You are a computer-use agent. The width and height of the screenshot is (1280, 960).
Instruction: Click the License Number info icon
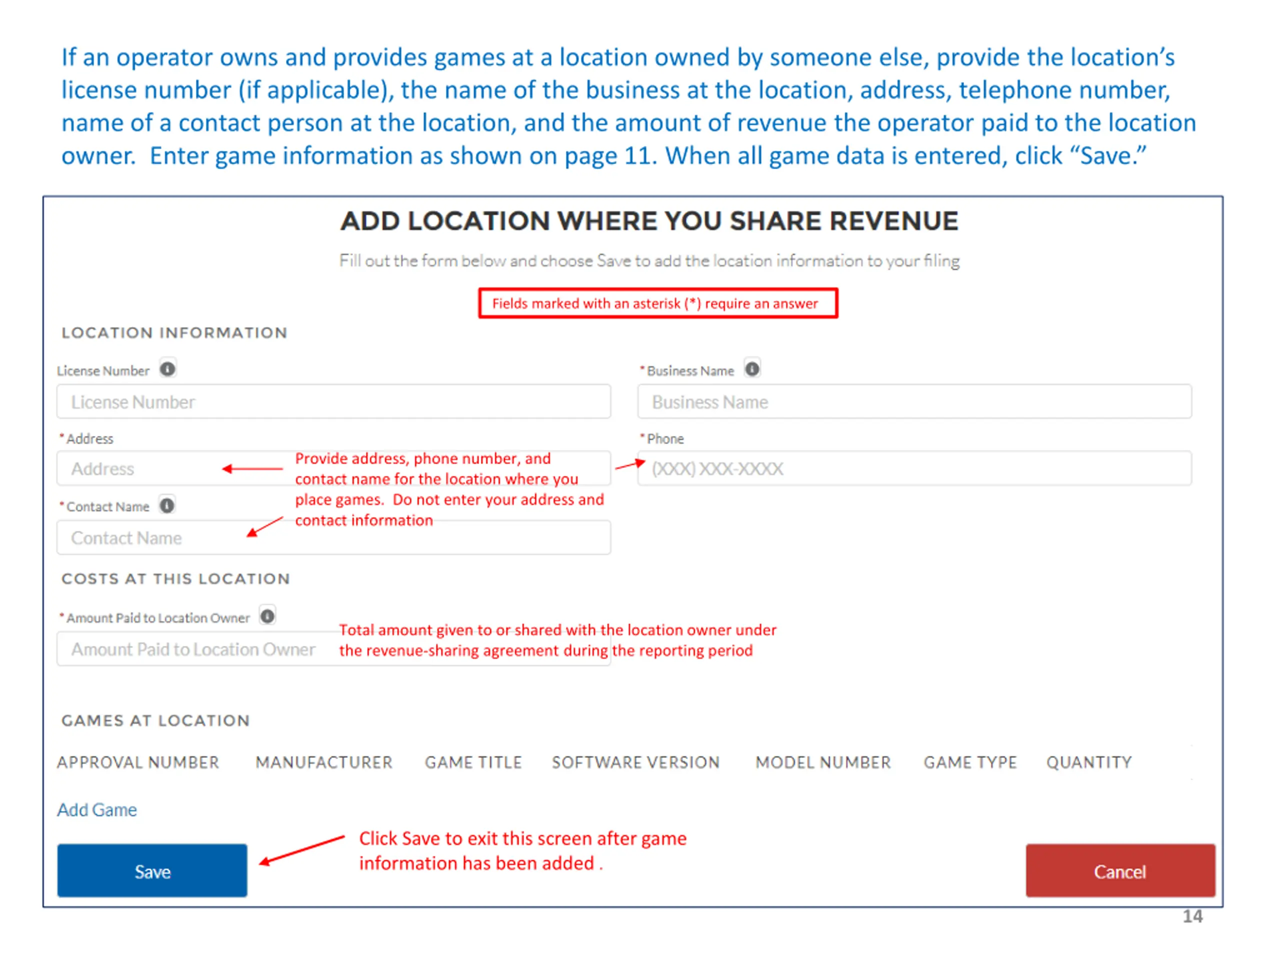(168, 369)
